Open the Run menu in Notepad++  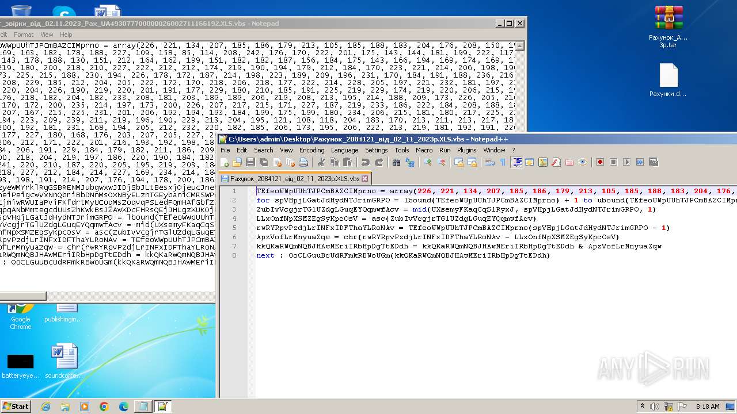point(445,150)
